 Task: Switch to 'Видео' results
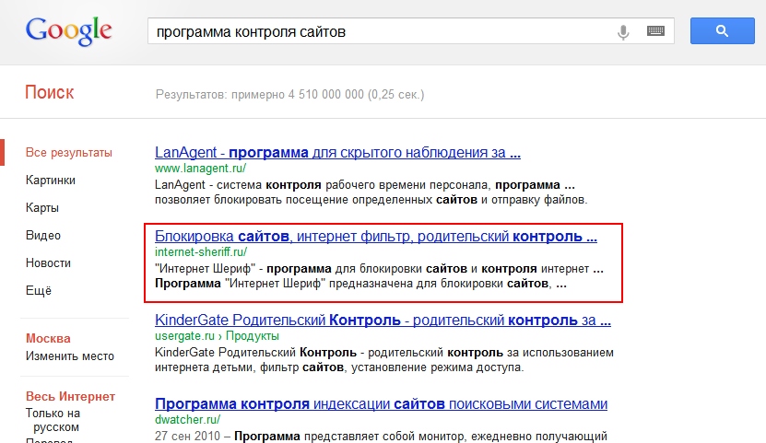43,235
